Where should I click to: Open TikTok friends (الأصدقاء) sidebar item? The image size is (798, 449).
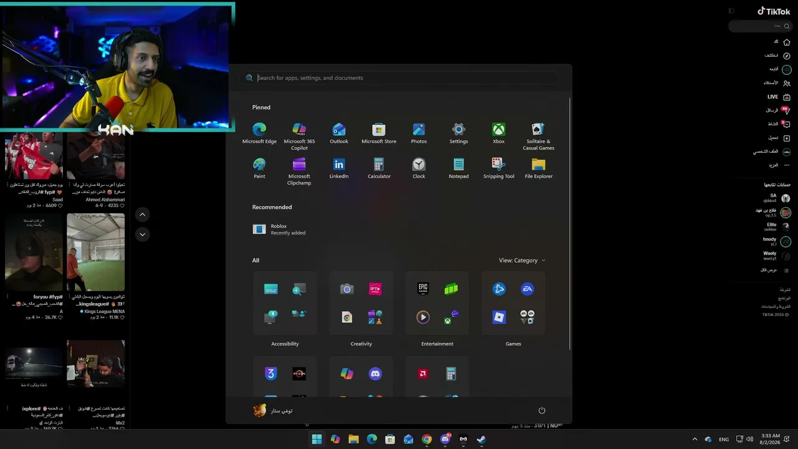pyautogui.click(x=777, y=83)
